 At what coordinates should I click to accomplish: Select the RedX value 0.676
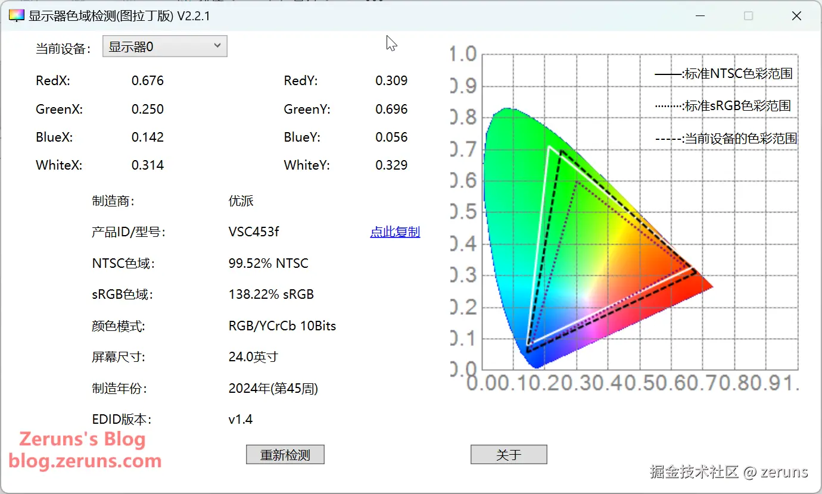[148, 80]
